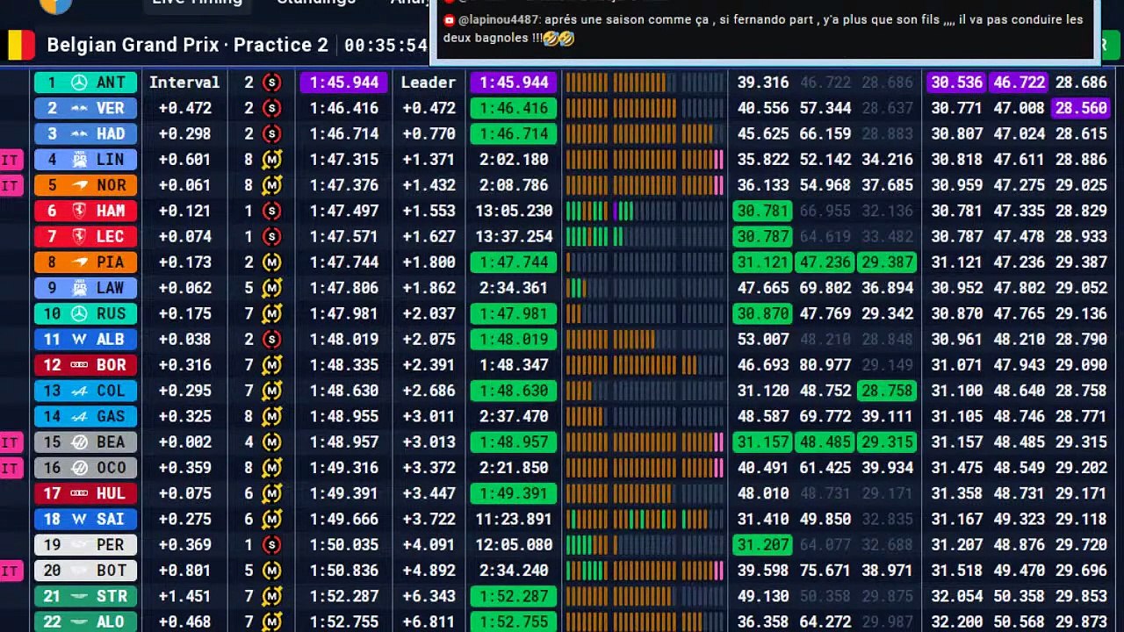1124x632 pixels.
Task: Open the @lapinou4487 chat message
Action: [764, 29]
